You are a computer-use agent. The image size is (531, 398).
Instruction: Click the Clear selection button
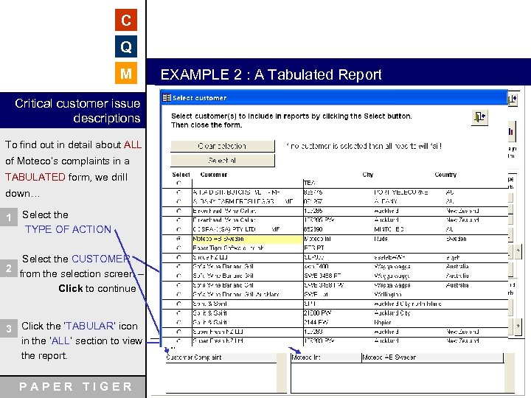point(223,146)
